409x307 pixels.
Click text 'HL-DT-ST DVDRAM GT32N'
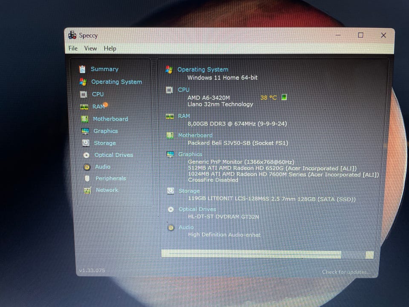tap(223, 217)
